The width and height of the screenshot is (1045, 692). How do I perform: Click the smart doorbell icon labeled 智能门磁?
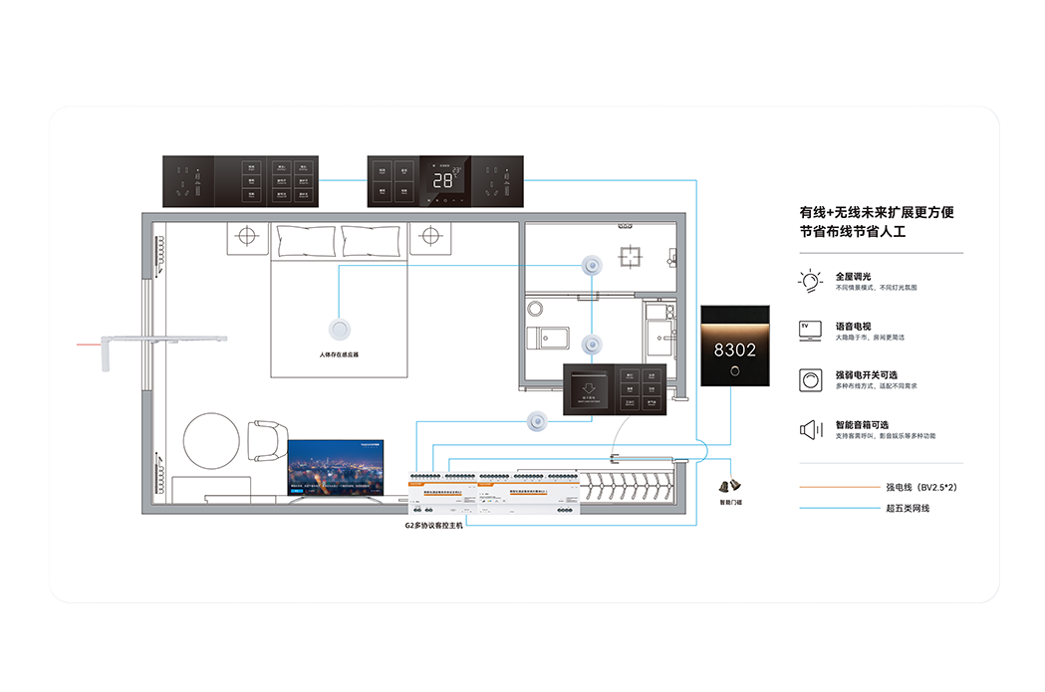coord(730,486)
